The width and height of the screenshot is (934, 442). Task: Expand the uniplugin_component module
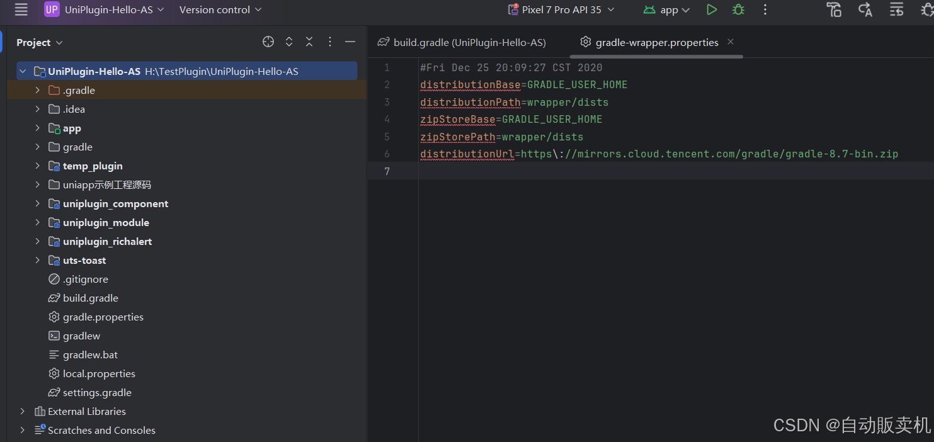[38, 203]
